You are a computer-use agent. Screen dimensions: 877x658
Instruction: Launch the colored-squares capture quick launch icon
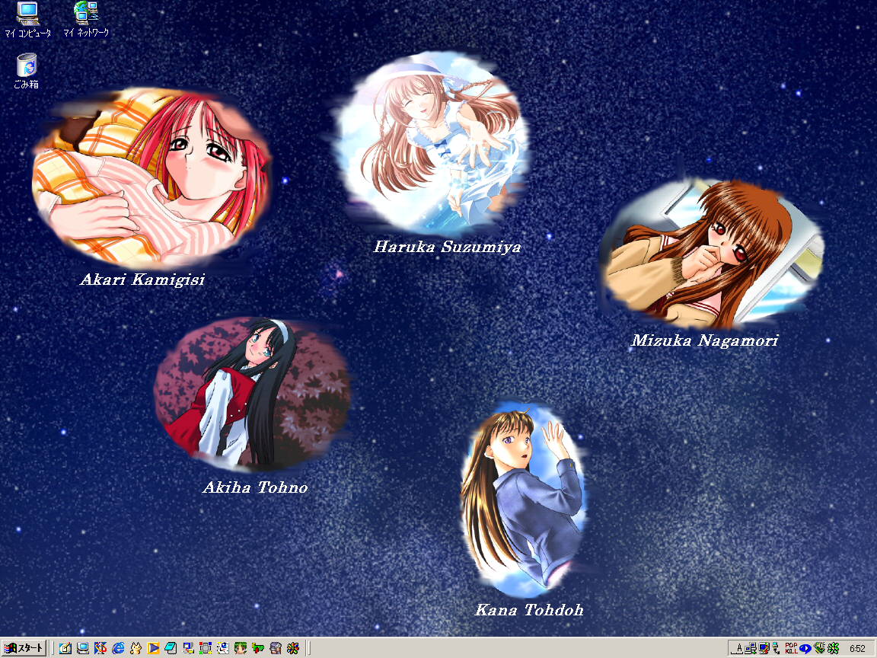click(206, 648)
